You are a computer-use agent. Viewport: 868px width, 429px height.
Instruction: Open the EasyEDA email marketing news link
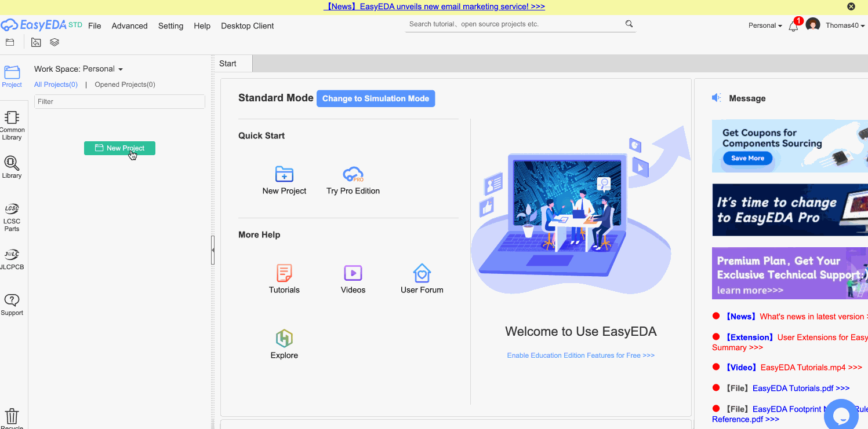coord(434,6)
